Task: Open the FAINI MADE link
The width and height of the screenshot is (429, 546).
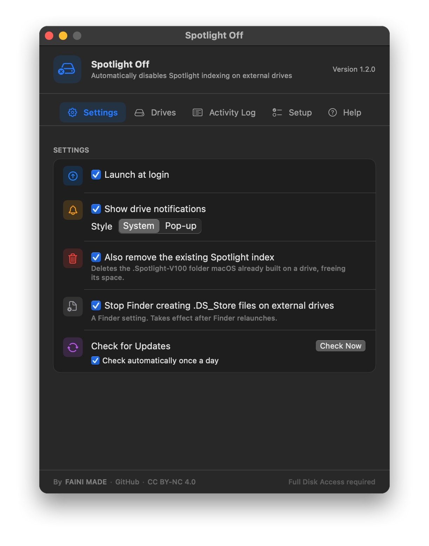Action: 86,482
